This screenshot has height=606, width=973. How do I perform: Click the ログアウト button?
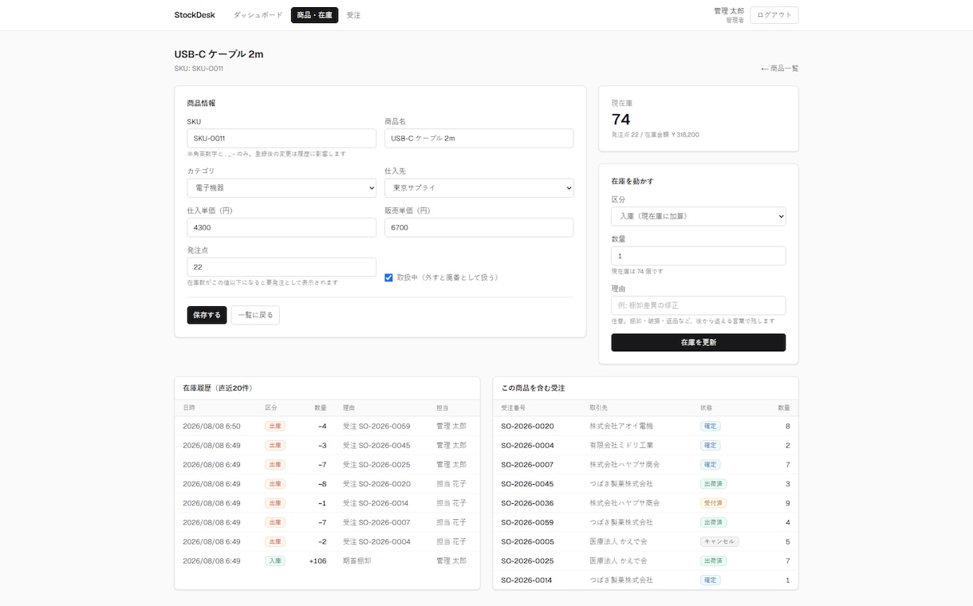774,15
